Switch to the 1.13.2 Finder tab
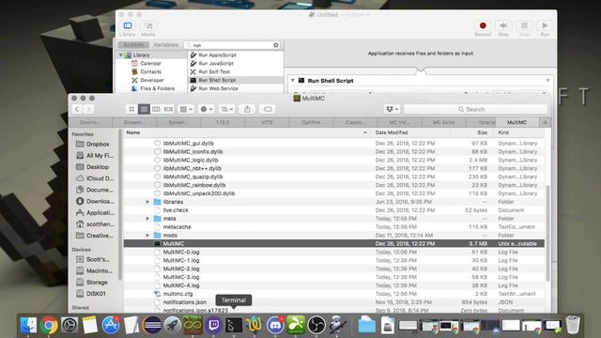The height and width of the screenshot is (338, 601). coord(223,123)
